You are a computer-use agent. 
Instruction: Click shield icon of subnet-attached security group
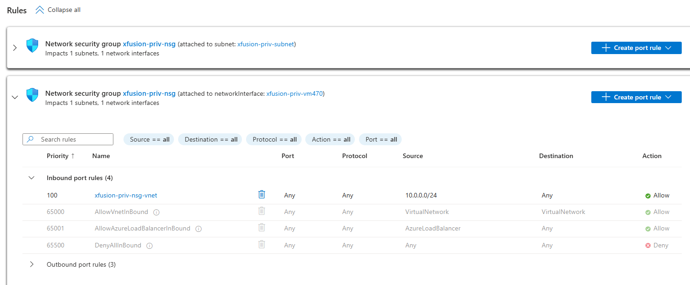click(32, 46)
